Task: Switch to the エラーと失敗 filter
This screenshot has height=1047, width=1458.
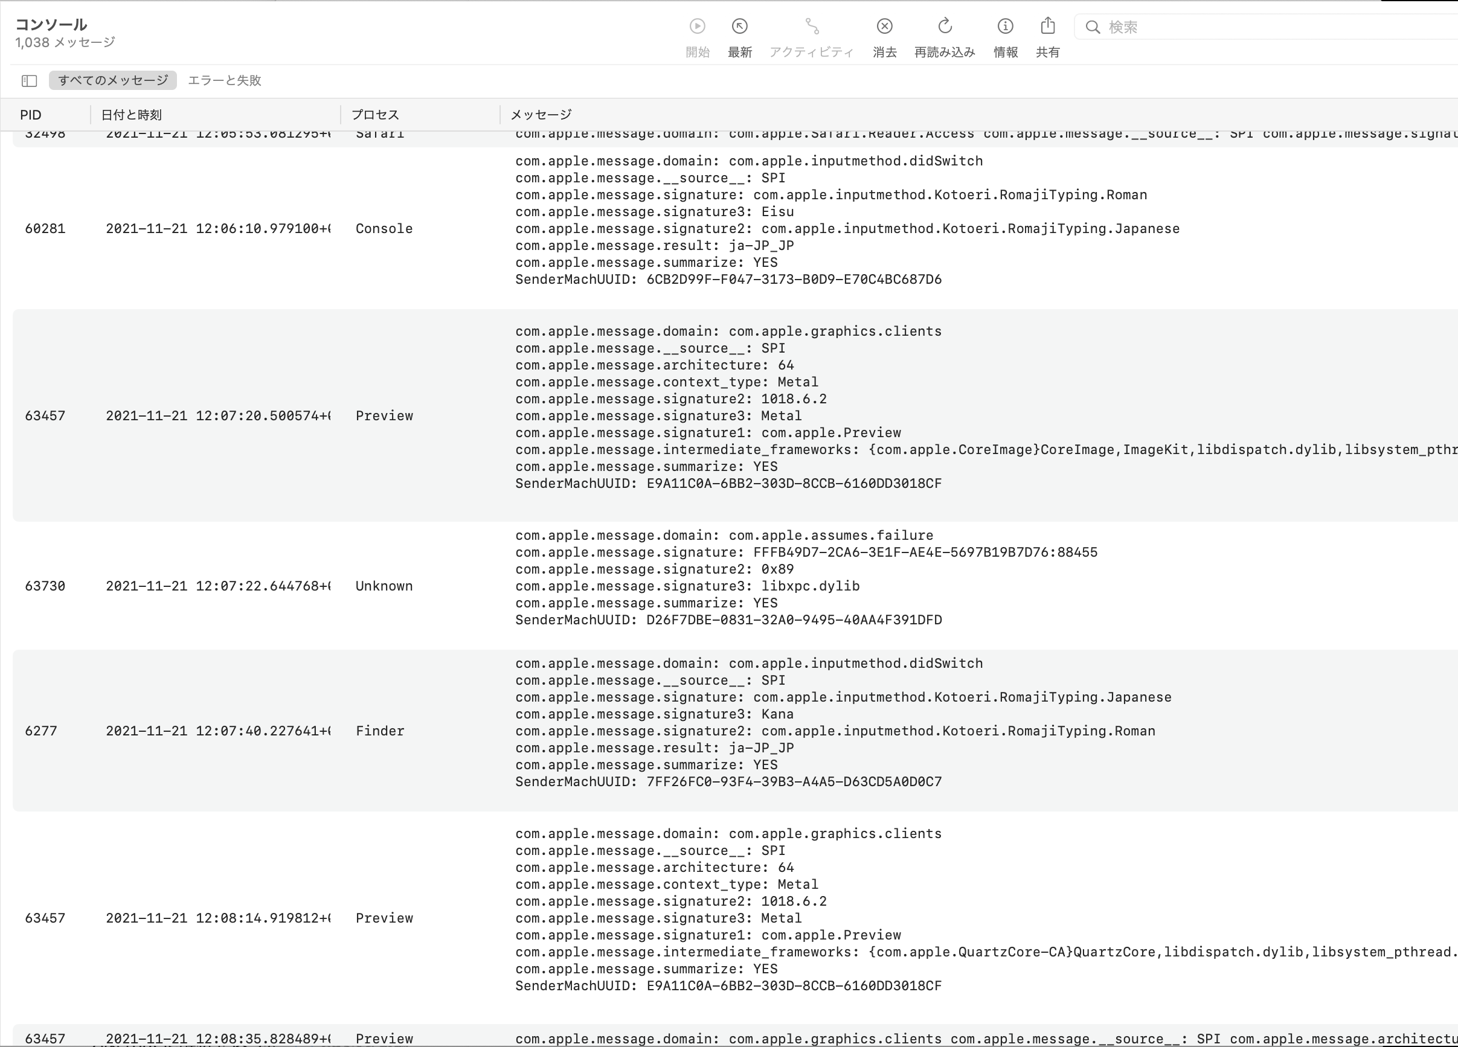Action: (224, 80)
